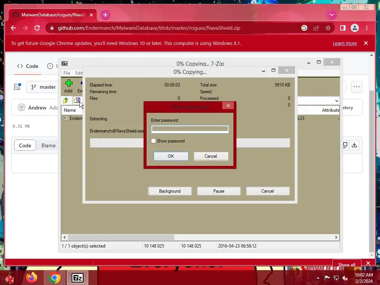Open the network tray icon
This screenshot has height=285, width=380.
click(x=336, y=278)
